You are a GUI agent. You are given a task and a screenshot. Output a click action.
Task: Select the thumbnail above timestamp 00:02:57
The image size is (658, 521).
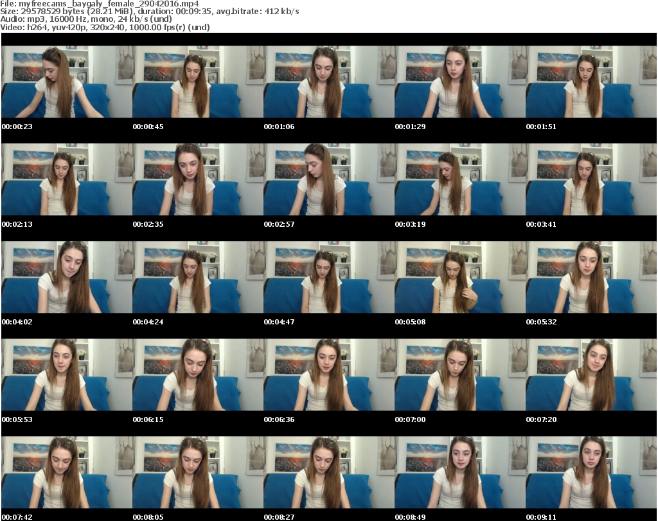[329, 179]
